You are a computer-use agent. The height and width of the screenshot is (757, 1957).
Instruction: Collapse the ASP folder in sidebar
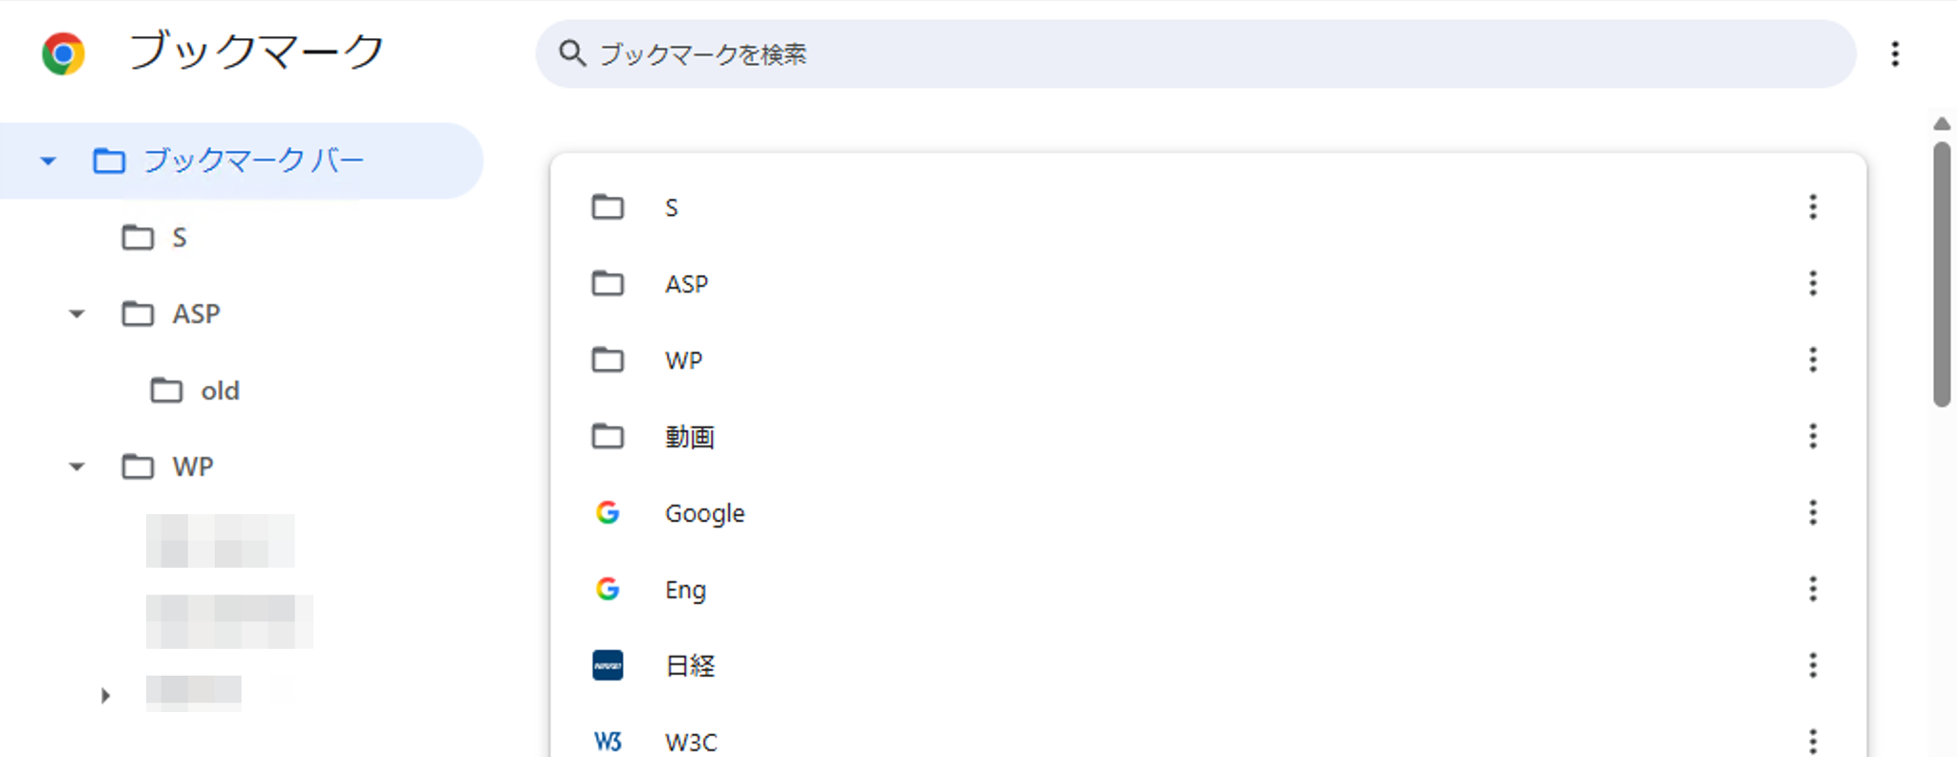[76, 314]
